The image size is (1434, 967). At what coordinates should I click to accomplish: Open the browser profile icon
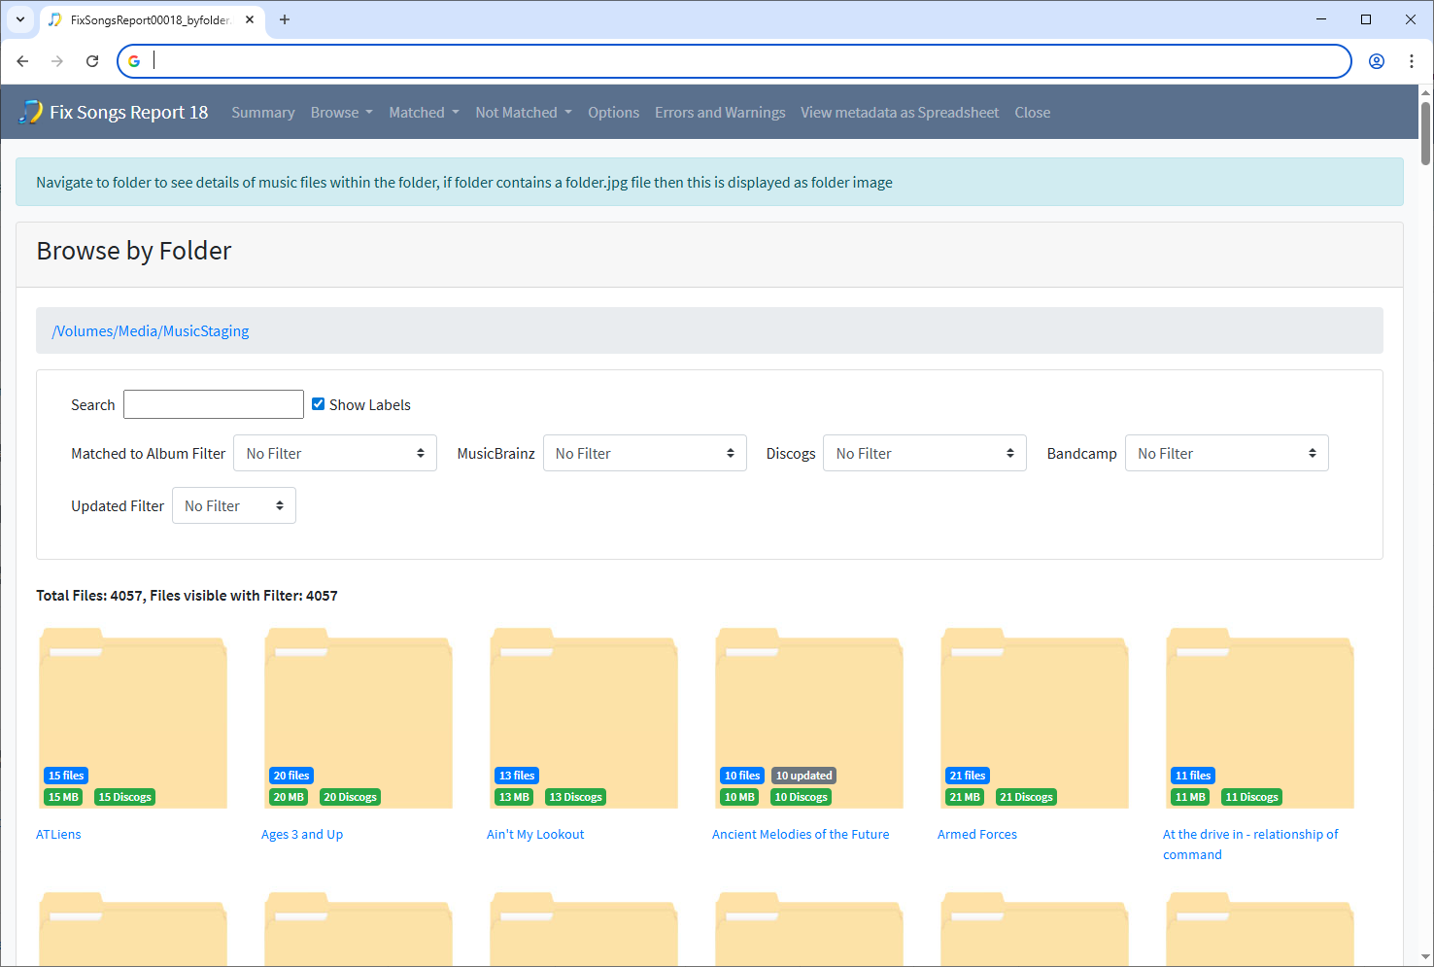pyautogui.click(x=1377, y=61)
